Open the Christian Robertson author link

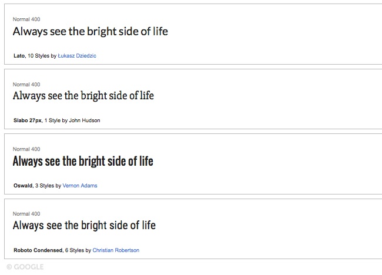click(x=116, y=250)
